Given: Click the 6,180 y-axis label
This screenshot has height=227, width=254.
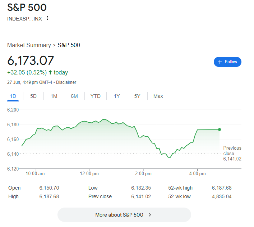Looking at the screenshot, I should coord(13,124).
